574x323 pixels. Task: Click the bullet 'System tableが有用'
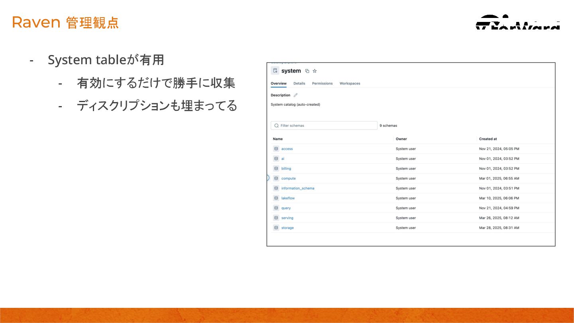tap(106, 60)
